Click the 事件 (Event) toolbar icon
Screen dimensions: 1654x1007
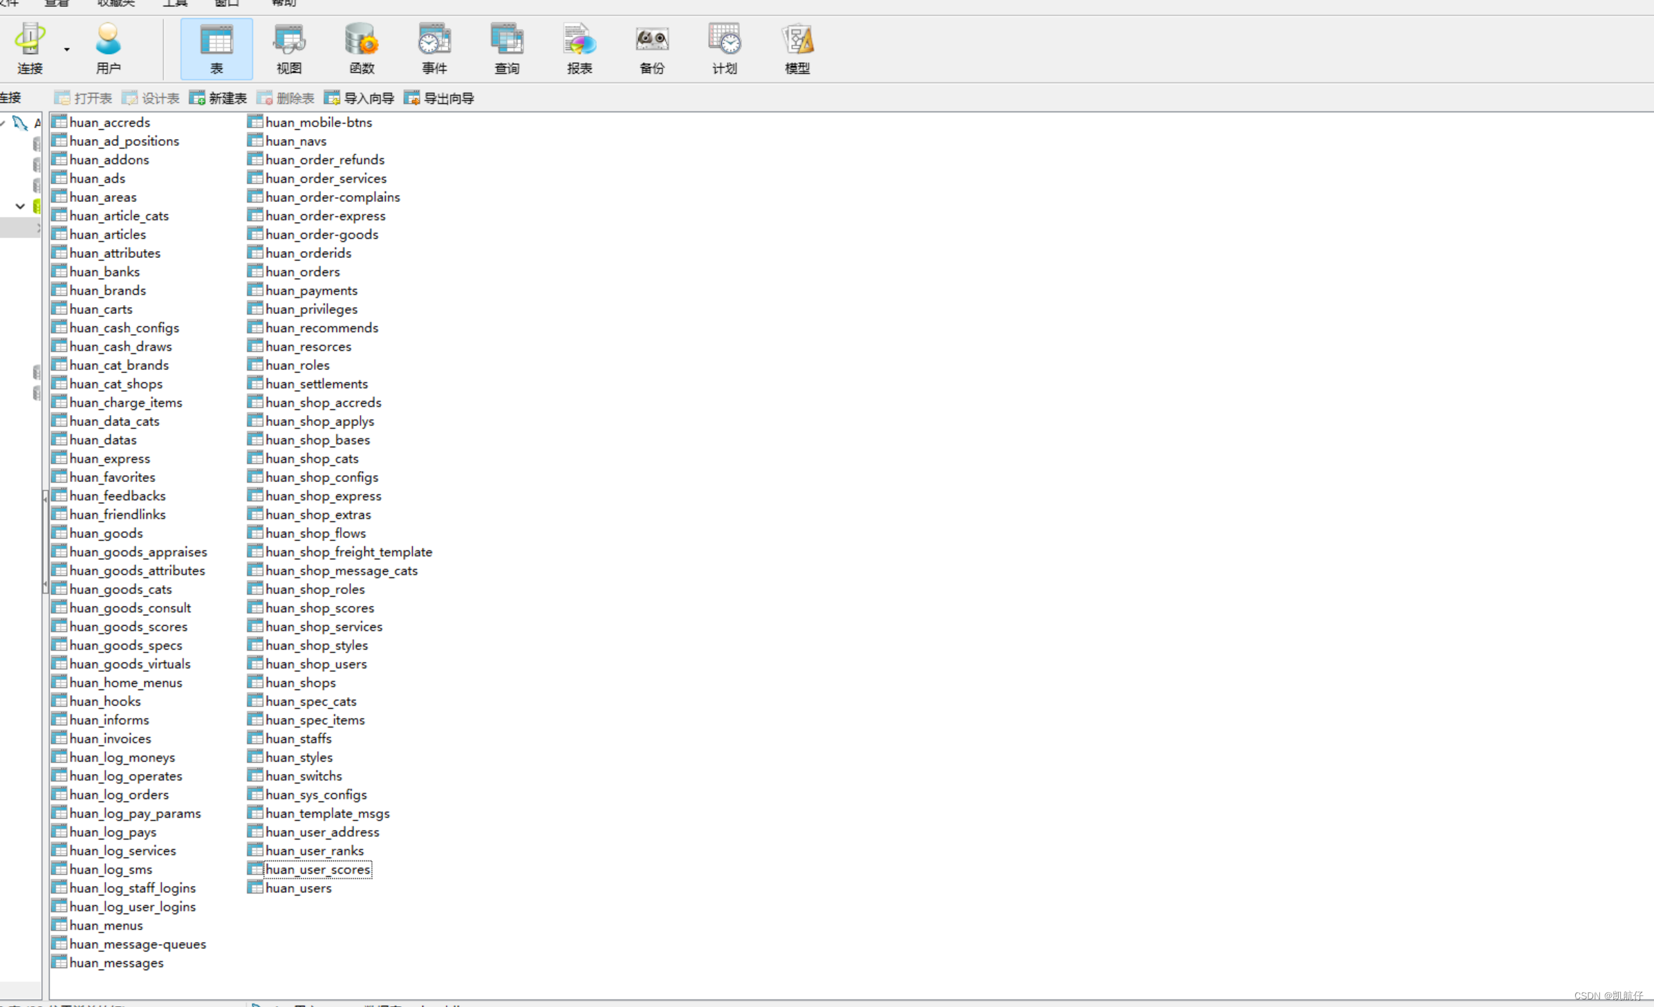(x=434, y=48)
